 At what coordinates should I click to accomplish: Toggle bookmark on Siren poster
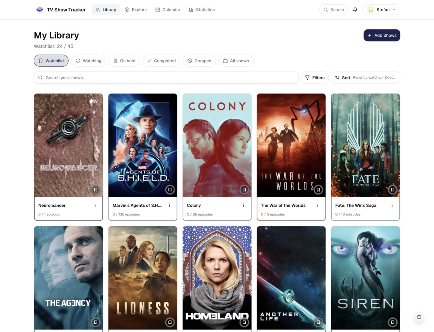coord(393,322)
